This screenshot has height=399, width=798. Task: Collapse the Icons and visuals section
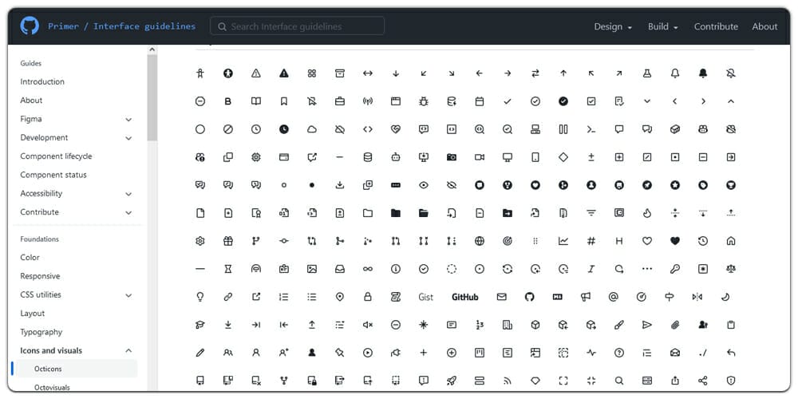pos(128,350)
